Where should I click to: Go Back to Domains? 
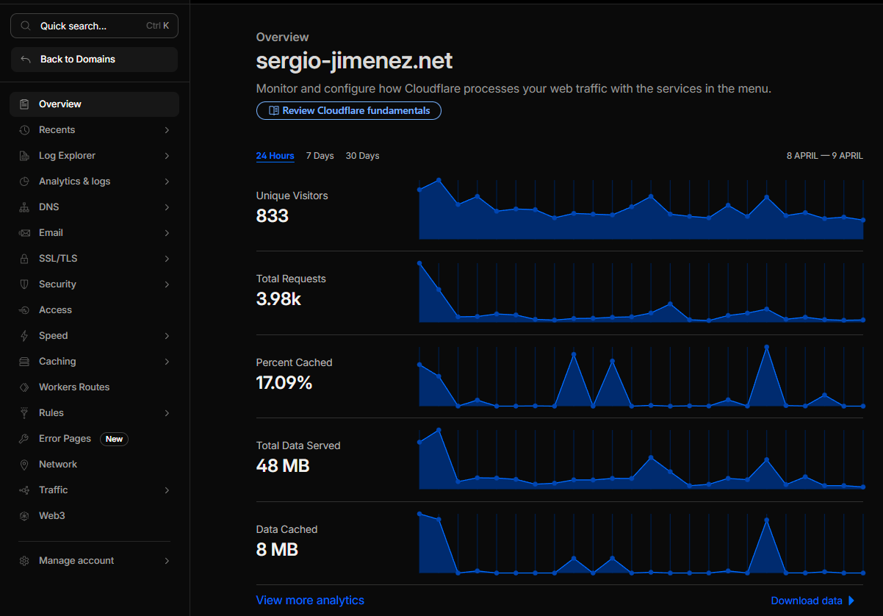(94, 60)
